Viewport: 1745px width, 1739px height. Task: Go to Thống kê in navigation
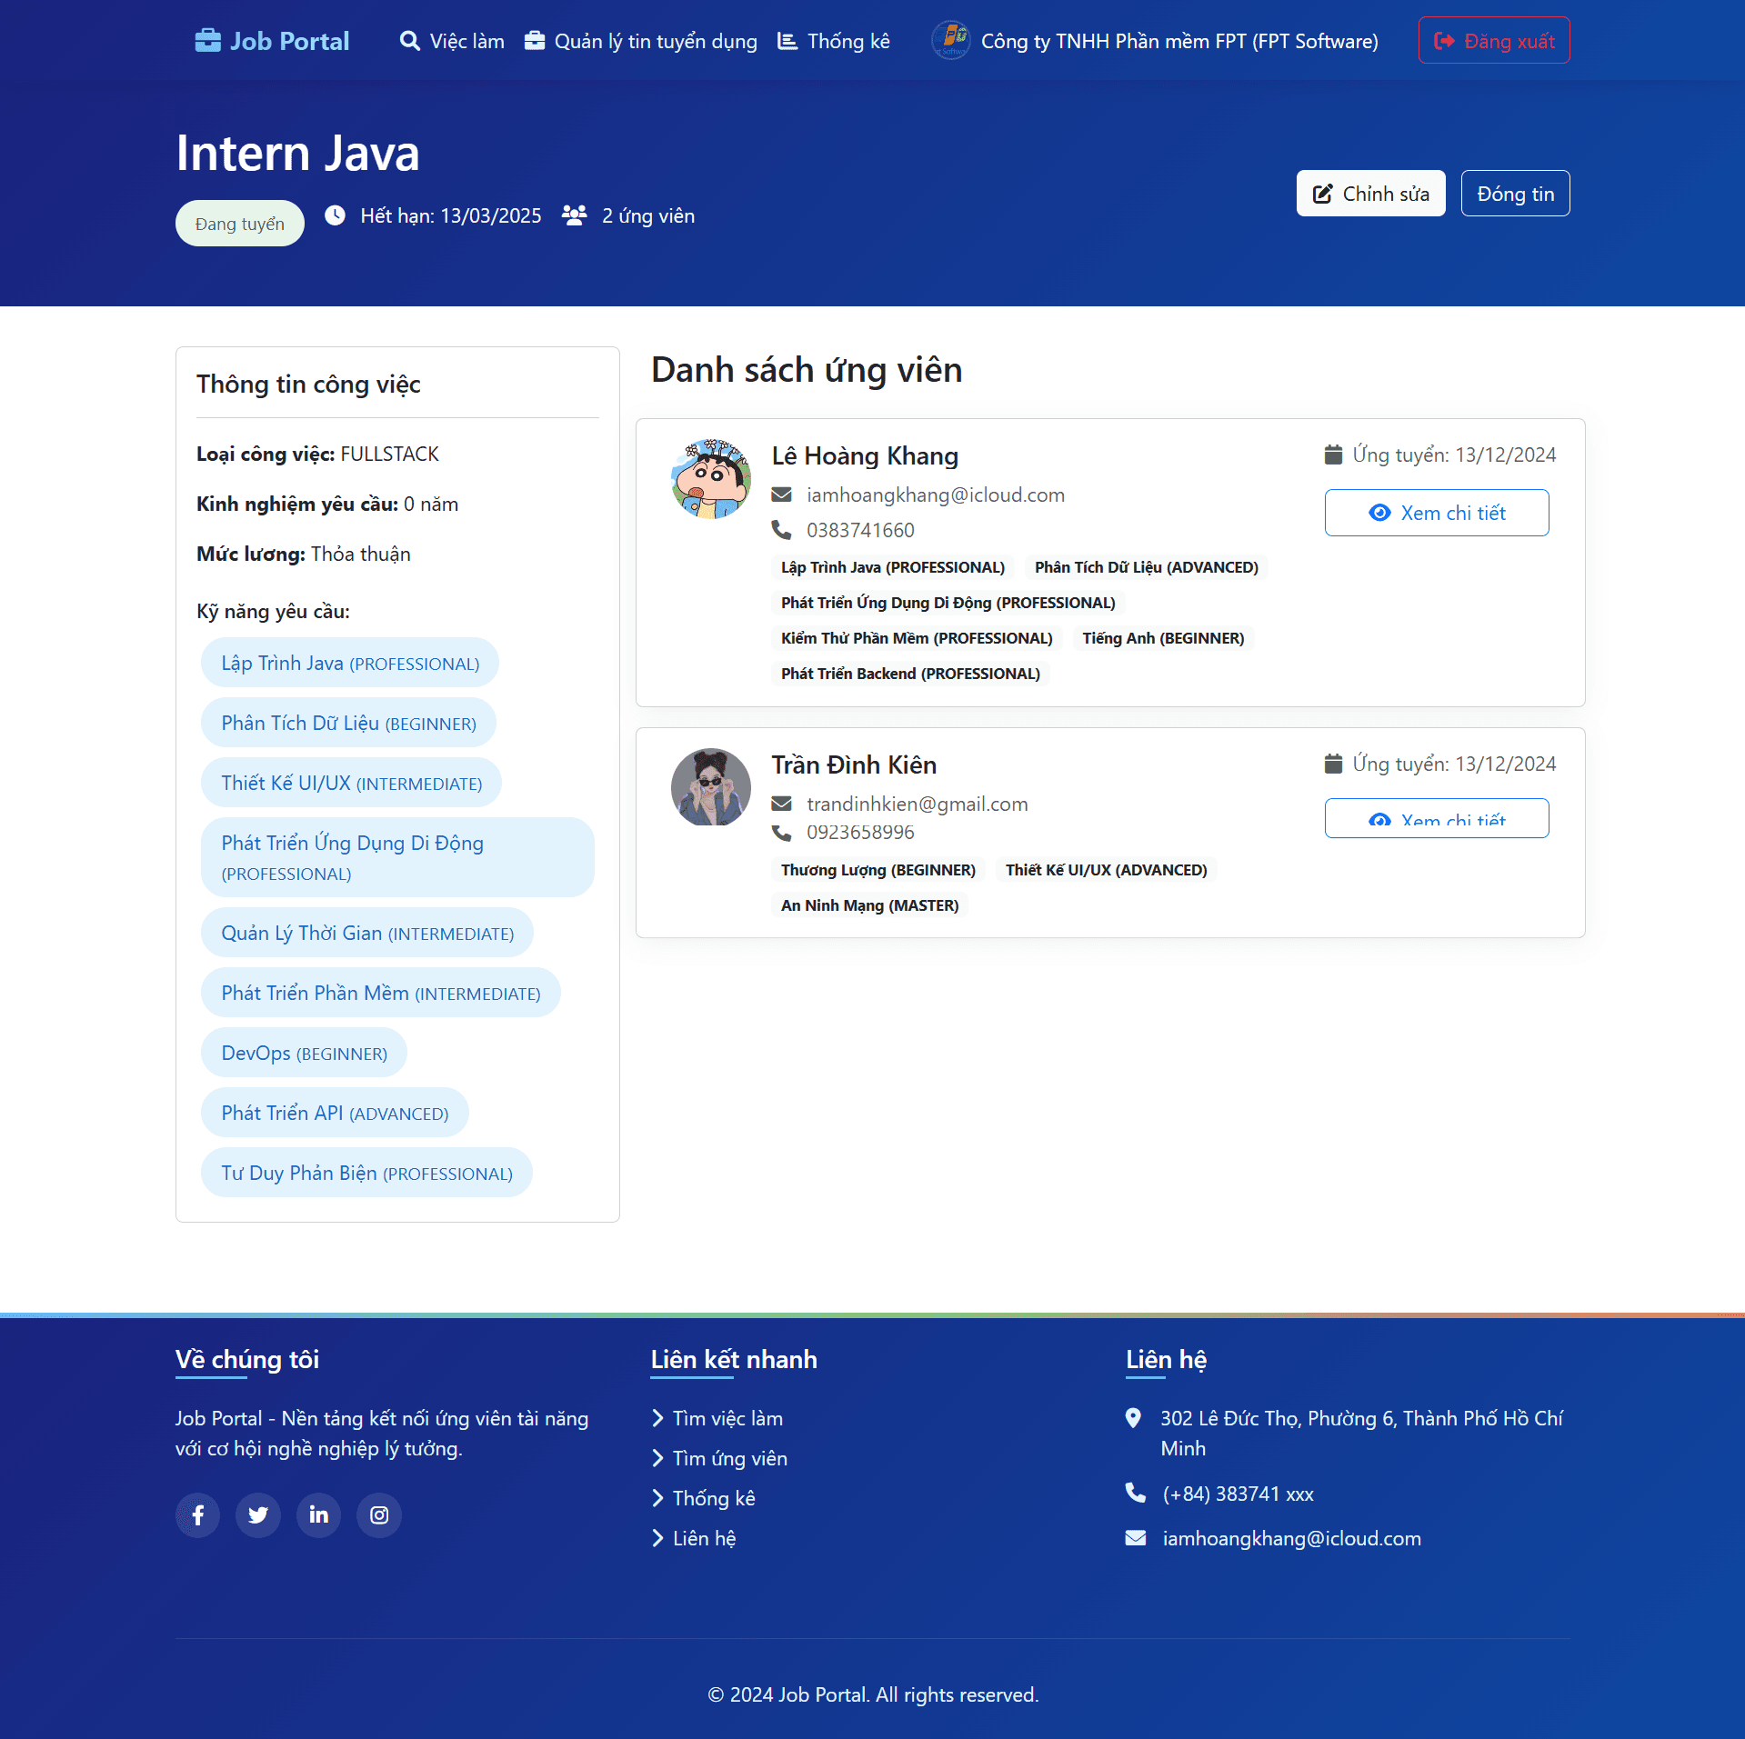pos(834,41)
